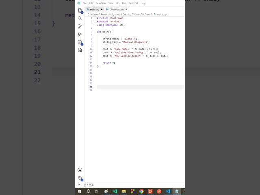Open Windows taskbar search
This screenshot has height=195, width=260.
coord(88,191)
